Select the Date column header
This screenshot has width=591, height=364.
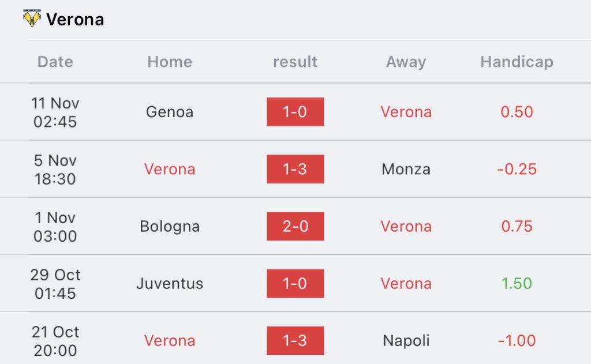coord(55,62)
